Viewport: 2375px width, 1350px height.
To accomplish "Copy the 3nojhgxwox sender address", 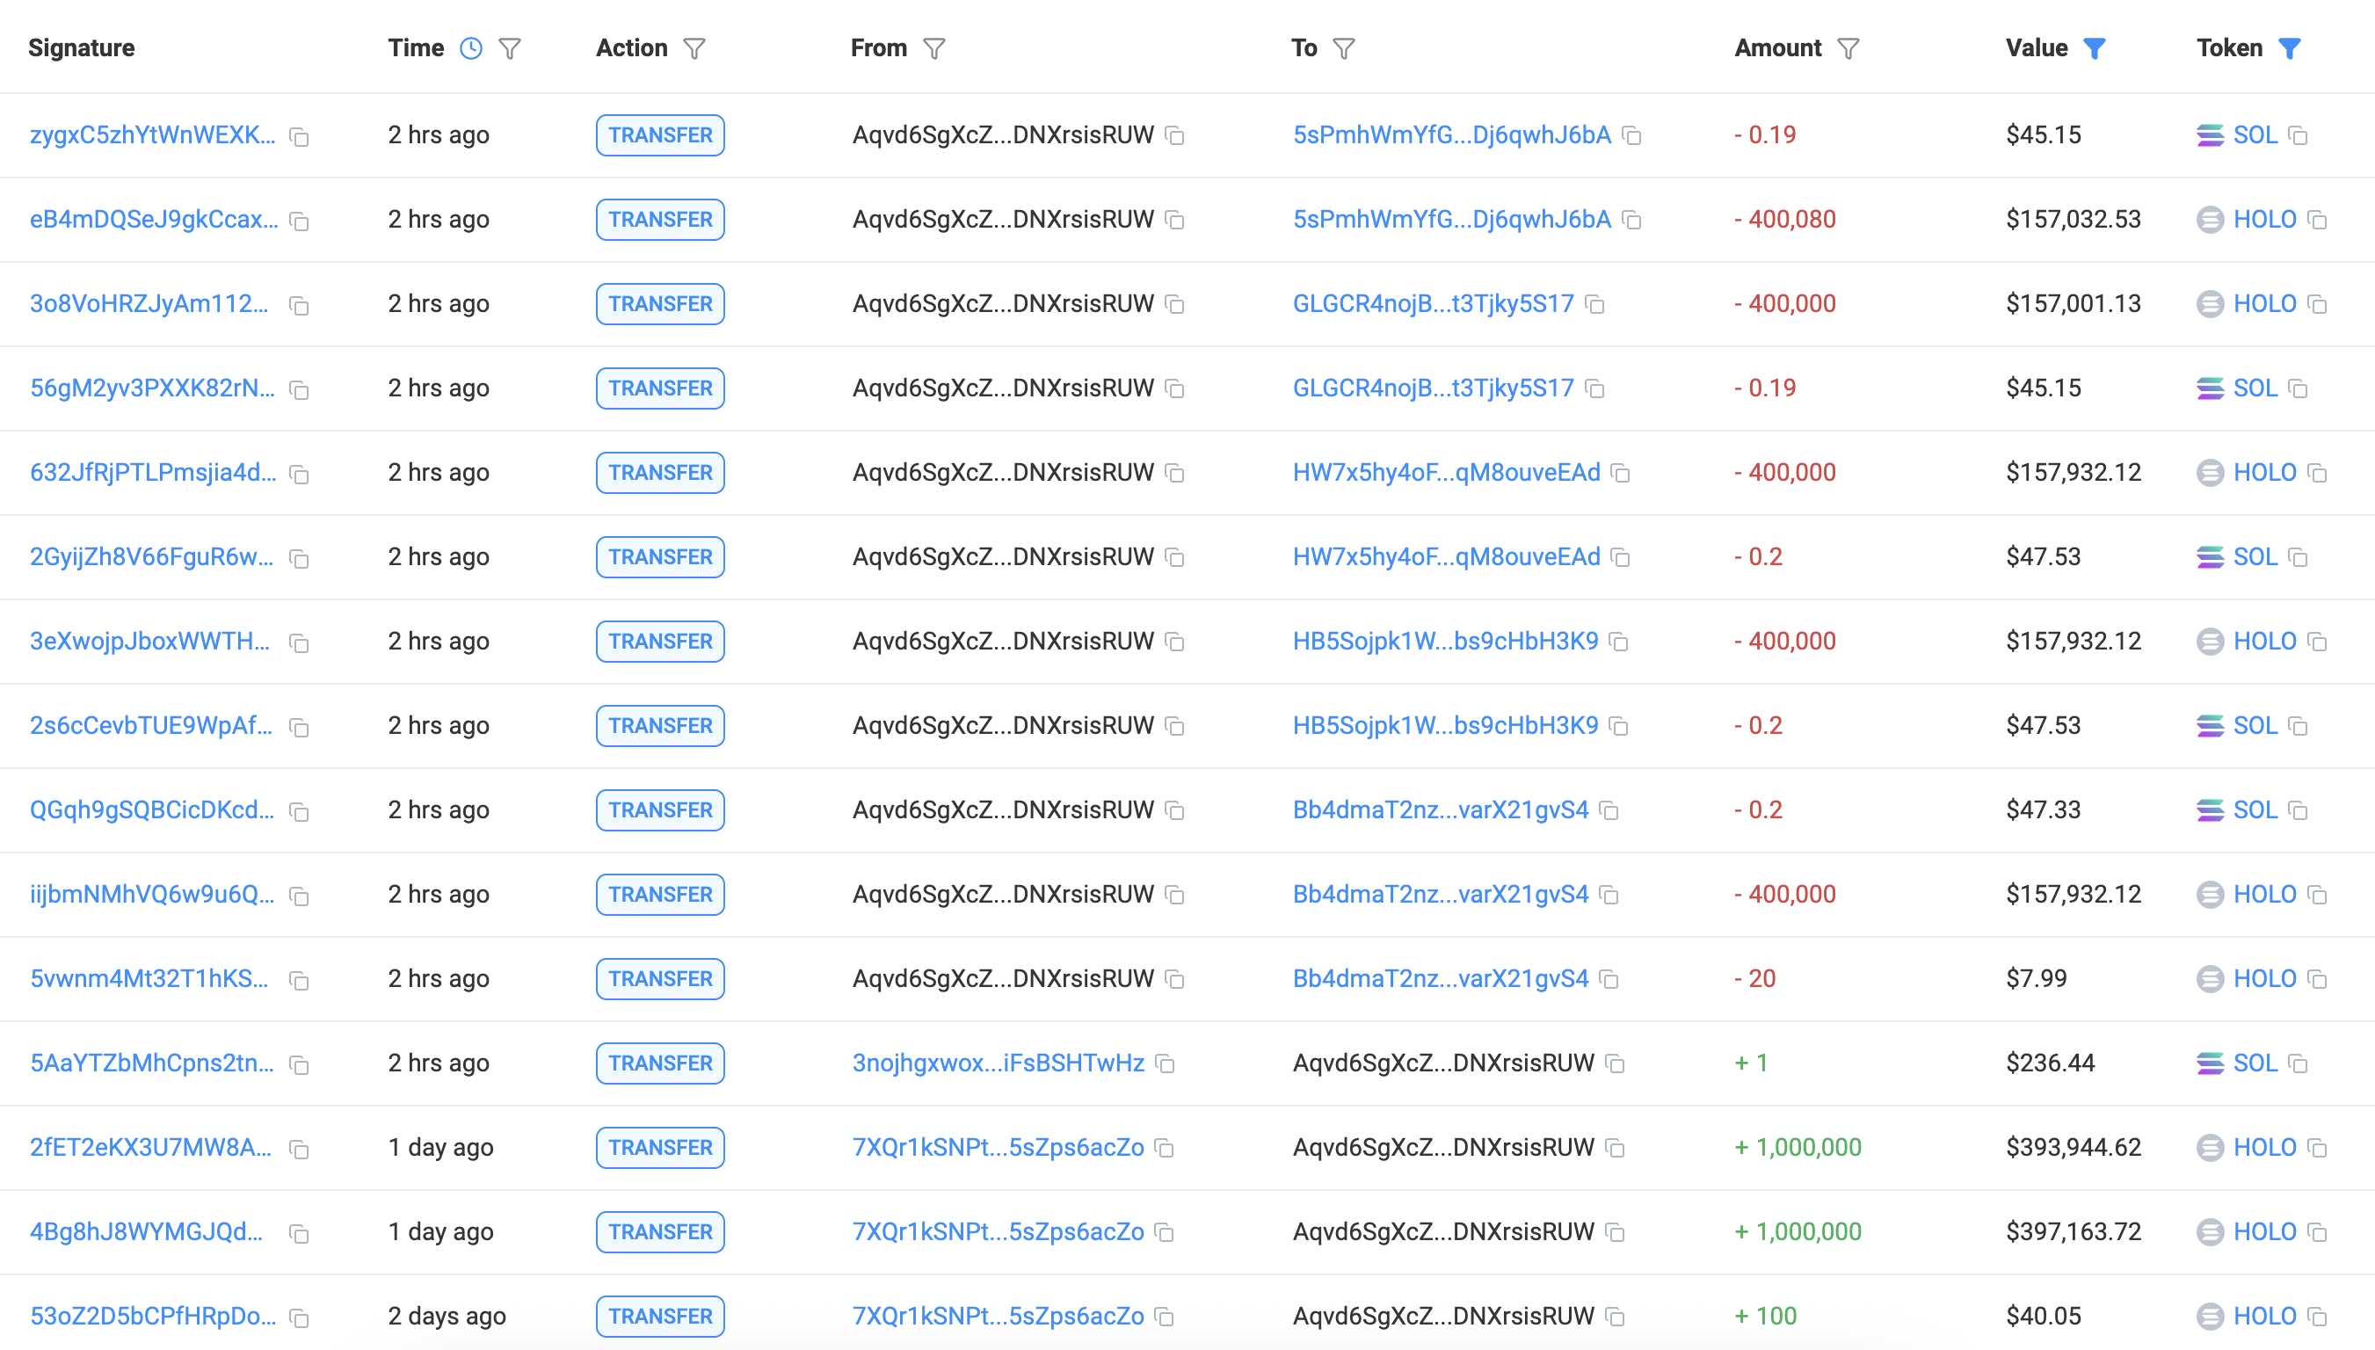I will click(1166, 1063).
